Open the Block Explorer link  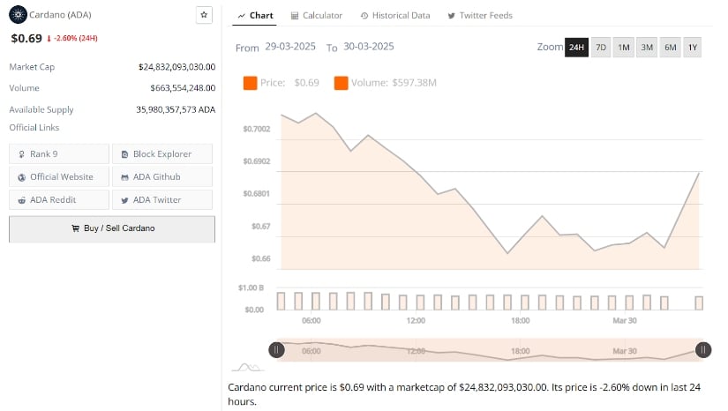click(162, 153)
